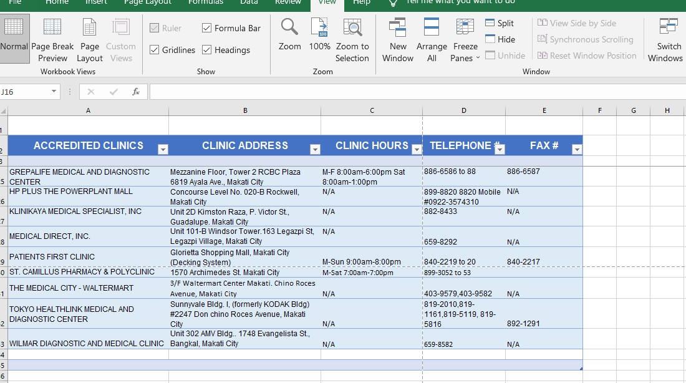Open Fax # filter dropdown
The image size is (686, 383).
577,150
